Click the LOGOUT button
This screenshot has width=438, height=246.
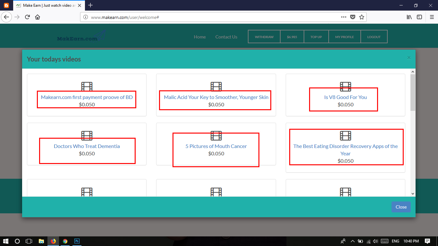pyautogui.click(x=374, y=37)
